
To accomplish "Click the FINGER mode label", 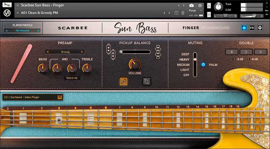I will [191, 28].
